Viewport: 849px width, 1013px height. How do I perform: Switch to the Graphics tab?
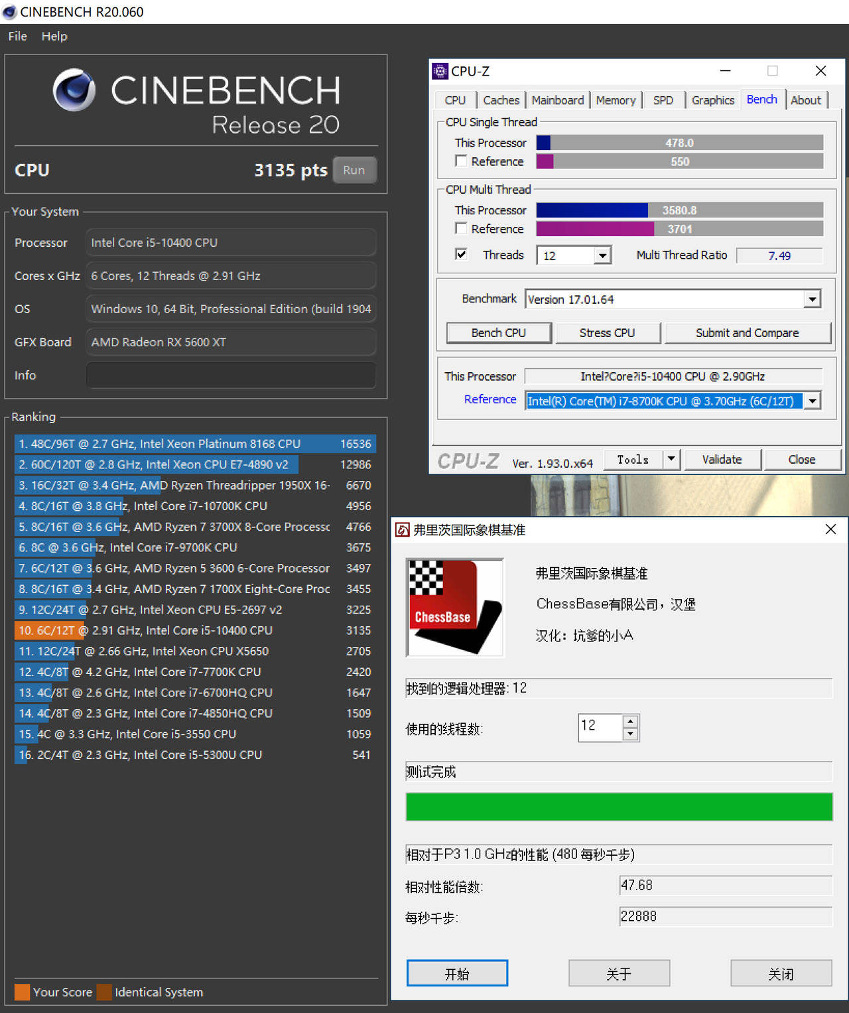tap(713, 100)
